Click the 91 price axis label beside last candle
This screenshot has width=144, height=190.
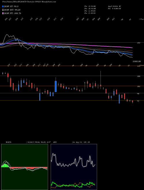tap(138, 101)
